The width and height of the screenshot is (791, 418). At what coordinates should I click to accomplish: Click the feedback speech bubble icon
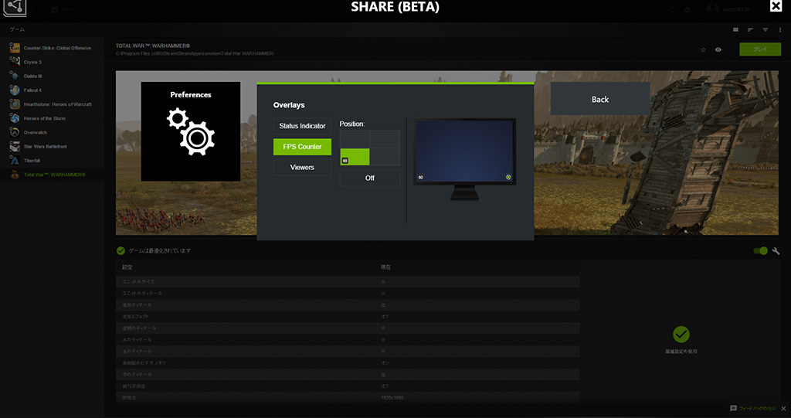point(734,408)
